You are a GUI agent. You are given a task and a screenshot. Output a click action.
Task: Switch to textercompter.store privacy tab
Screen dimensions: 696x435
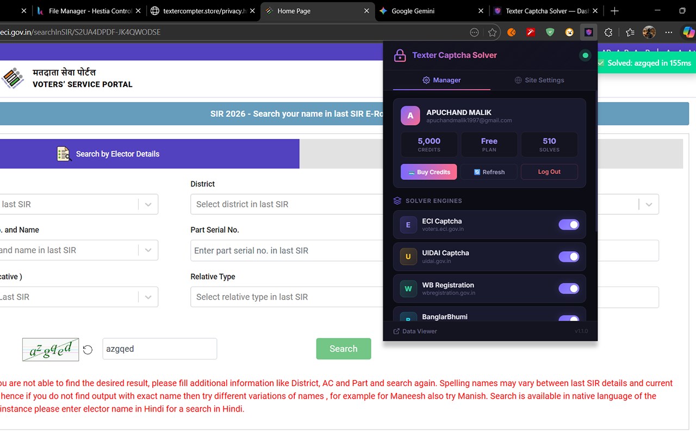coord(201,11)
